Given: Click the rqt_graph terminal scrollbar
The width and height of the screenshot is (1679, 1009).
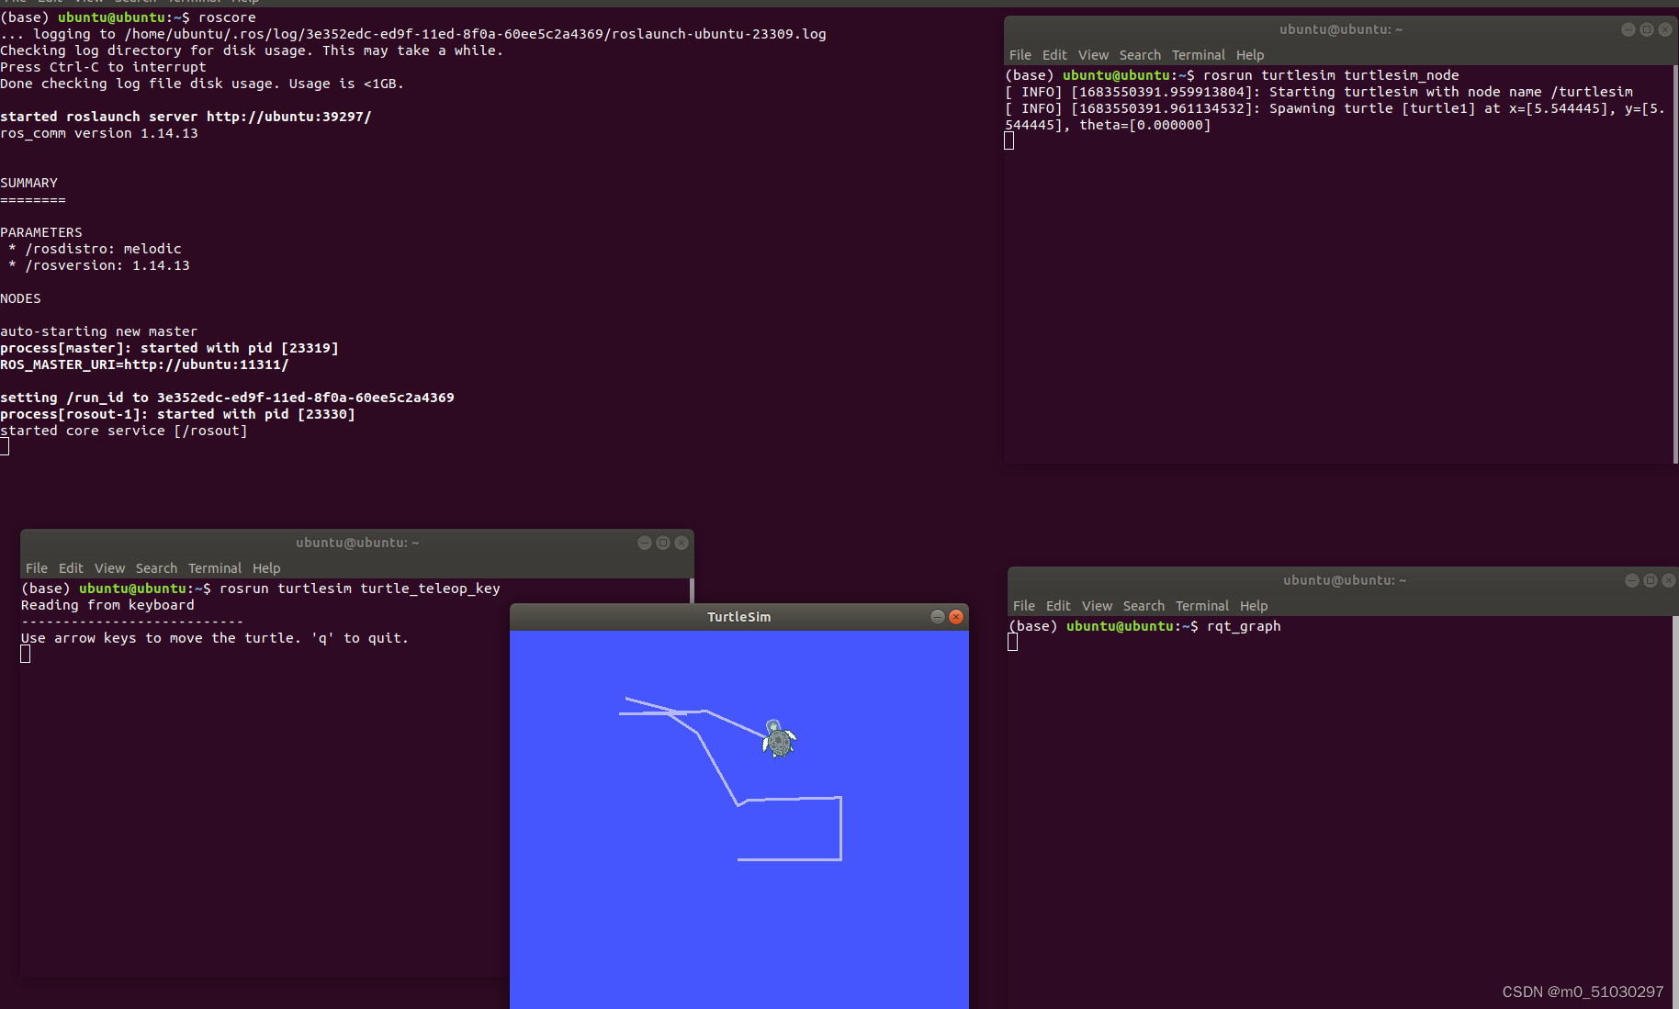Looking at the screenshot, I should pos(1675,812).
